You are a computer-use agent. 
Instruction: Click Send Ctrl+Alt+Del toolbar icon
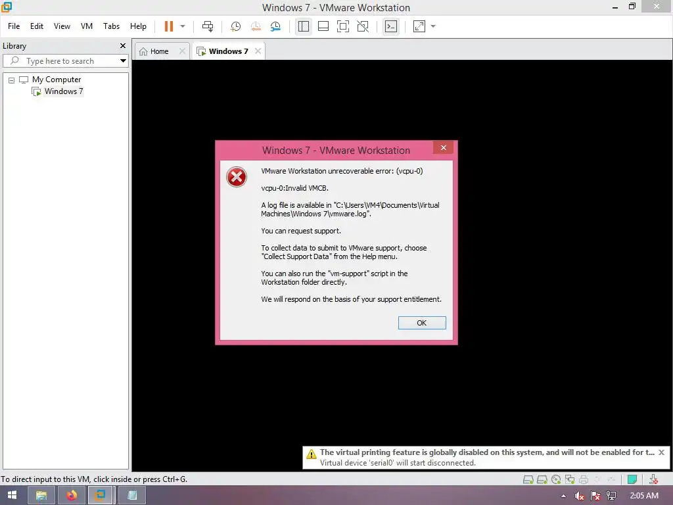[208, 26]
